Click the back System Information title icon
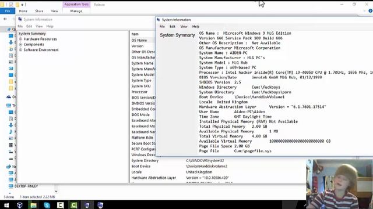 click(x=20, y=19)
